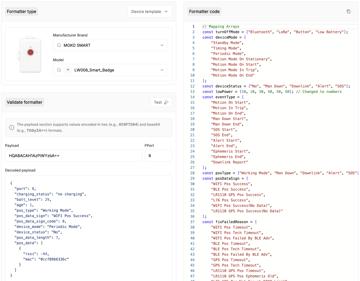Click the code line "WIFI Pos Tech Timeout"
The image size is (360, 281).
[x=237, y=233]
